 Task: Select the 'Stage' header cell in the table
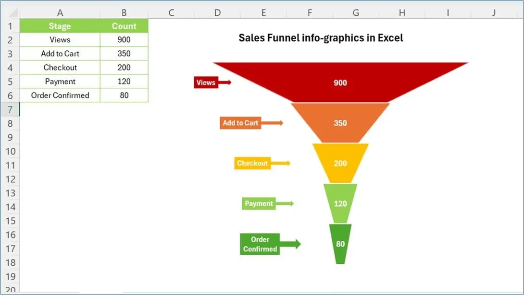tap(60, 26)
